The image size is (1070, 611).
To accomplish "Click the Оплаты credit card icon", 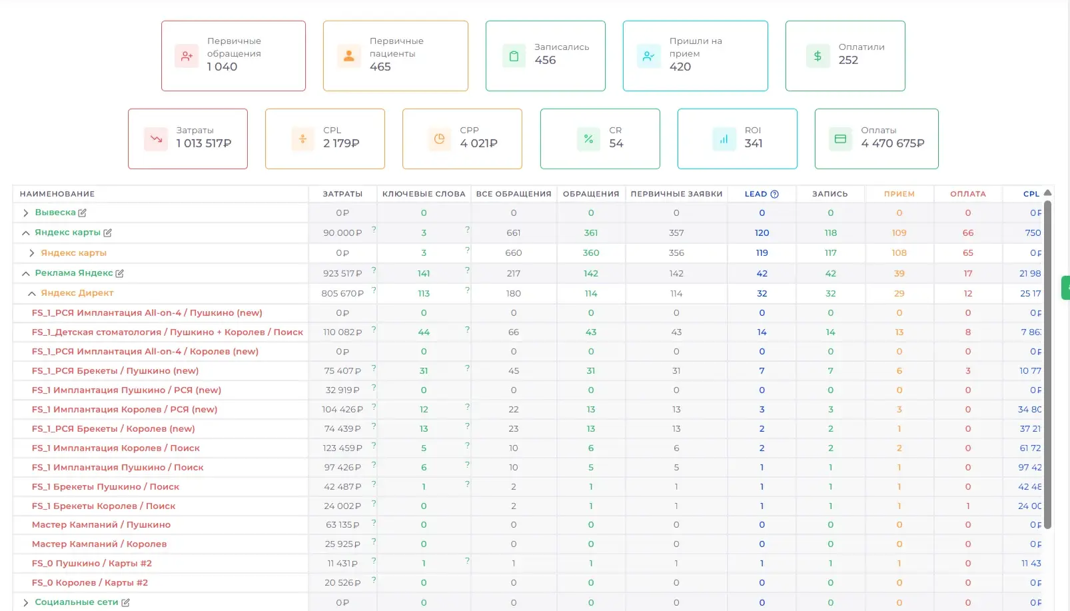I will (x=840, y=139).
